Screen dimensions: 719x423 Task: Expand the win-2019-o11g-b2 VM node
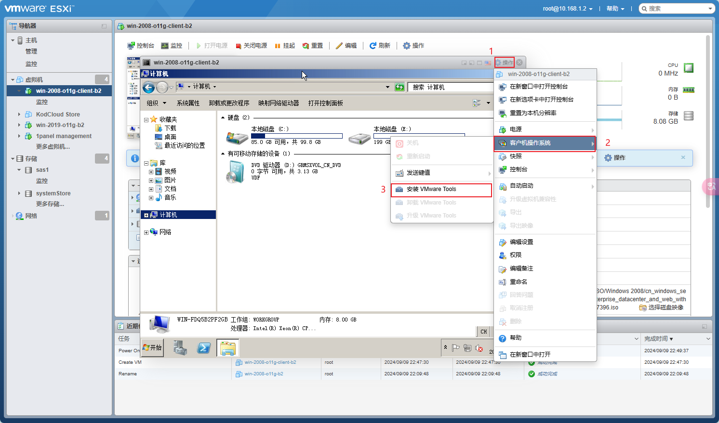coord(19,125)
